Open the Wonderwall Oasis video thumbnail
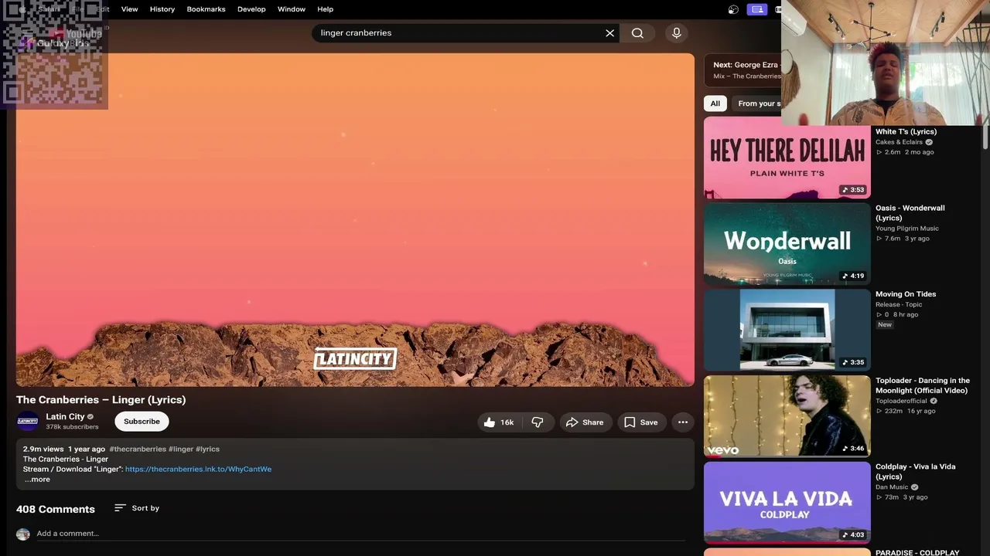 [x=787, y=244]
